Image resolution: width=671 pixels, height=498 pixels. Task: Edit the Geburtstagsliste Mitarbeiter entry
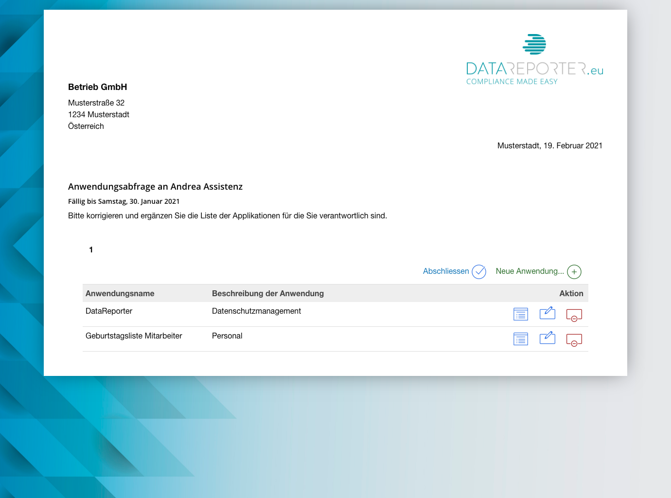pos(547,338)
